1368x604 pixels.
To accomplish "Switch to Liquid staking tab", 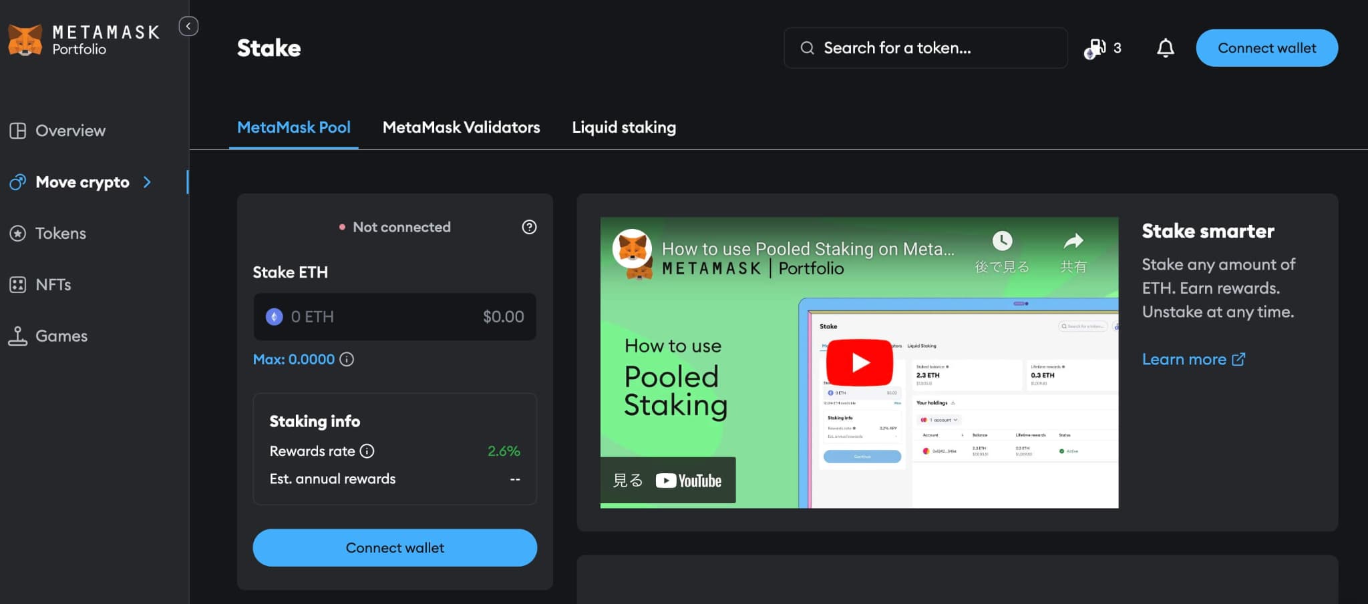I will point(624,127).
